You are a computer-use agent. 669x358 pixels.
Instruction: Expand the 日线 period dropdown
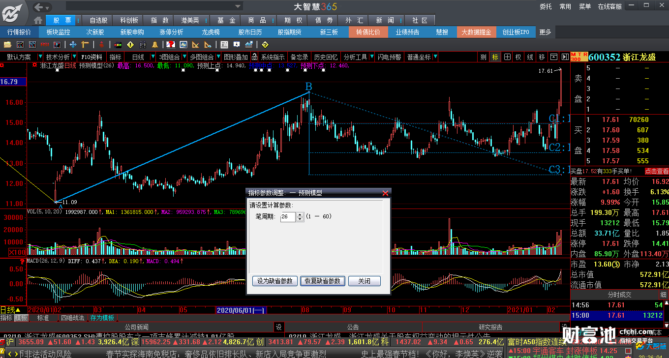[153, 57]
